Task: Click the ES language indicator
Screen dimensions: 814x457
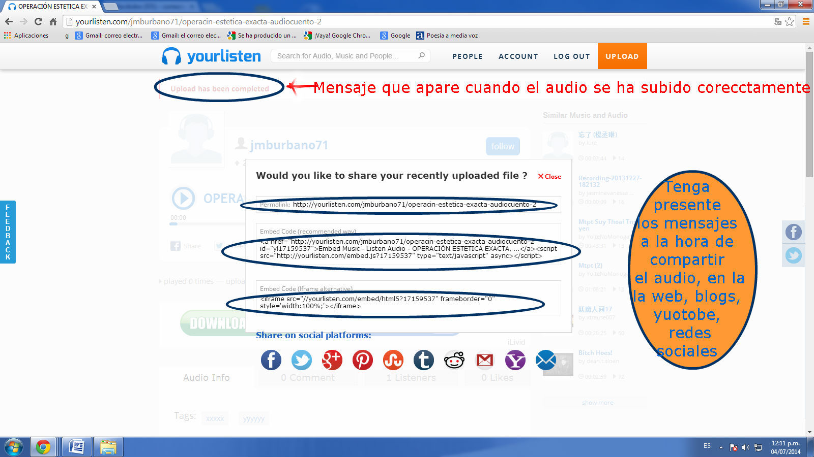Action: (x=707, y=446)
